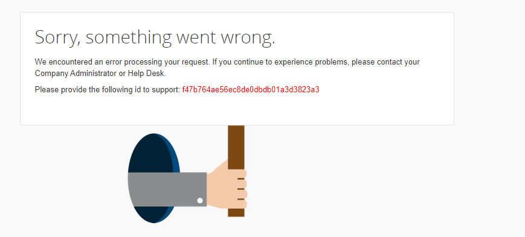525x237 pixels.
Task: Click the word 'wrong.' in the heading
Action: click(x=248, y=37)
